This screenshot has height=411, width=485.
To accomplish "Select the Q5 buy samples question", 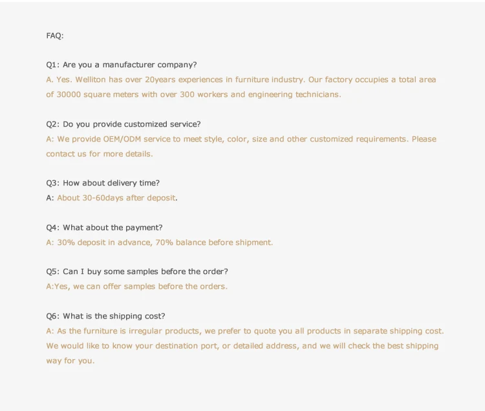I will pos(137,271).
